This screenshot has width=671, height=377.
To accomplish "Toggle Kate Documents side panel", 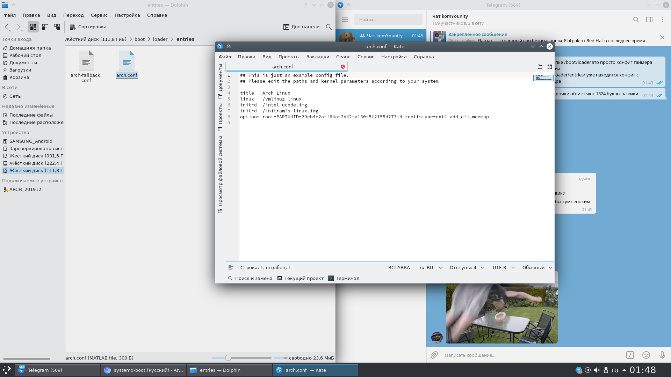I will tap(220, 81).
